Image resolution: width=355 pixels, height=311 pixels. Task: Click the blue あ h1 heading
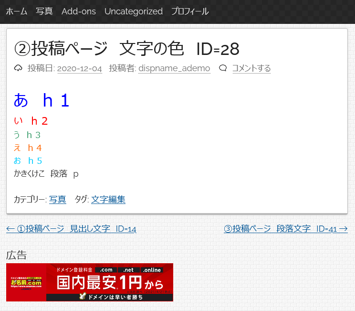point(42,100)
